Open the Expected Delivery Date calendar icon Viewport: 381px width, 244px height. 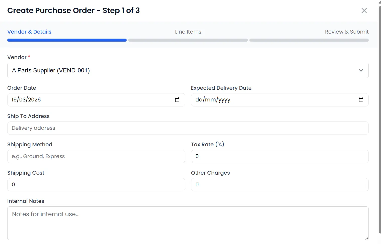point(361,100)
